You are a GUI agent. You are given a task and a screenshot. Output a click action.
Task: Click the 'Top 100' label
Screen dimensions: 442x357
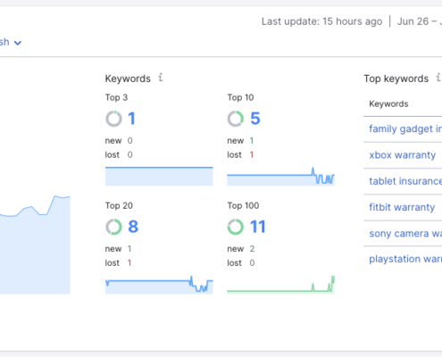tap(243, 205)
